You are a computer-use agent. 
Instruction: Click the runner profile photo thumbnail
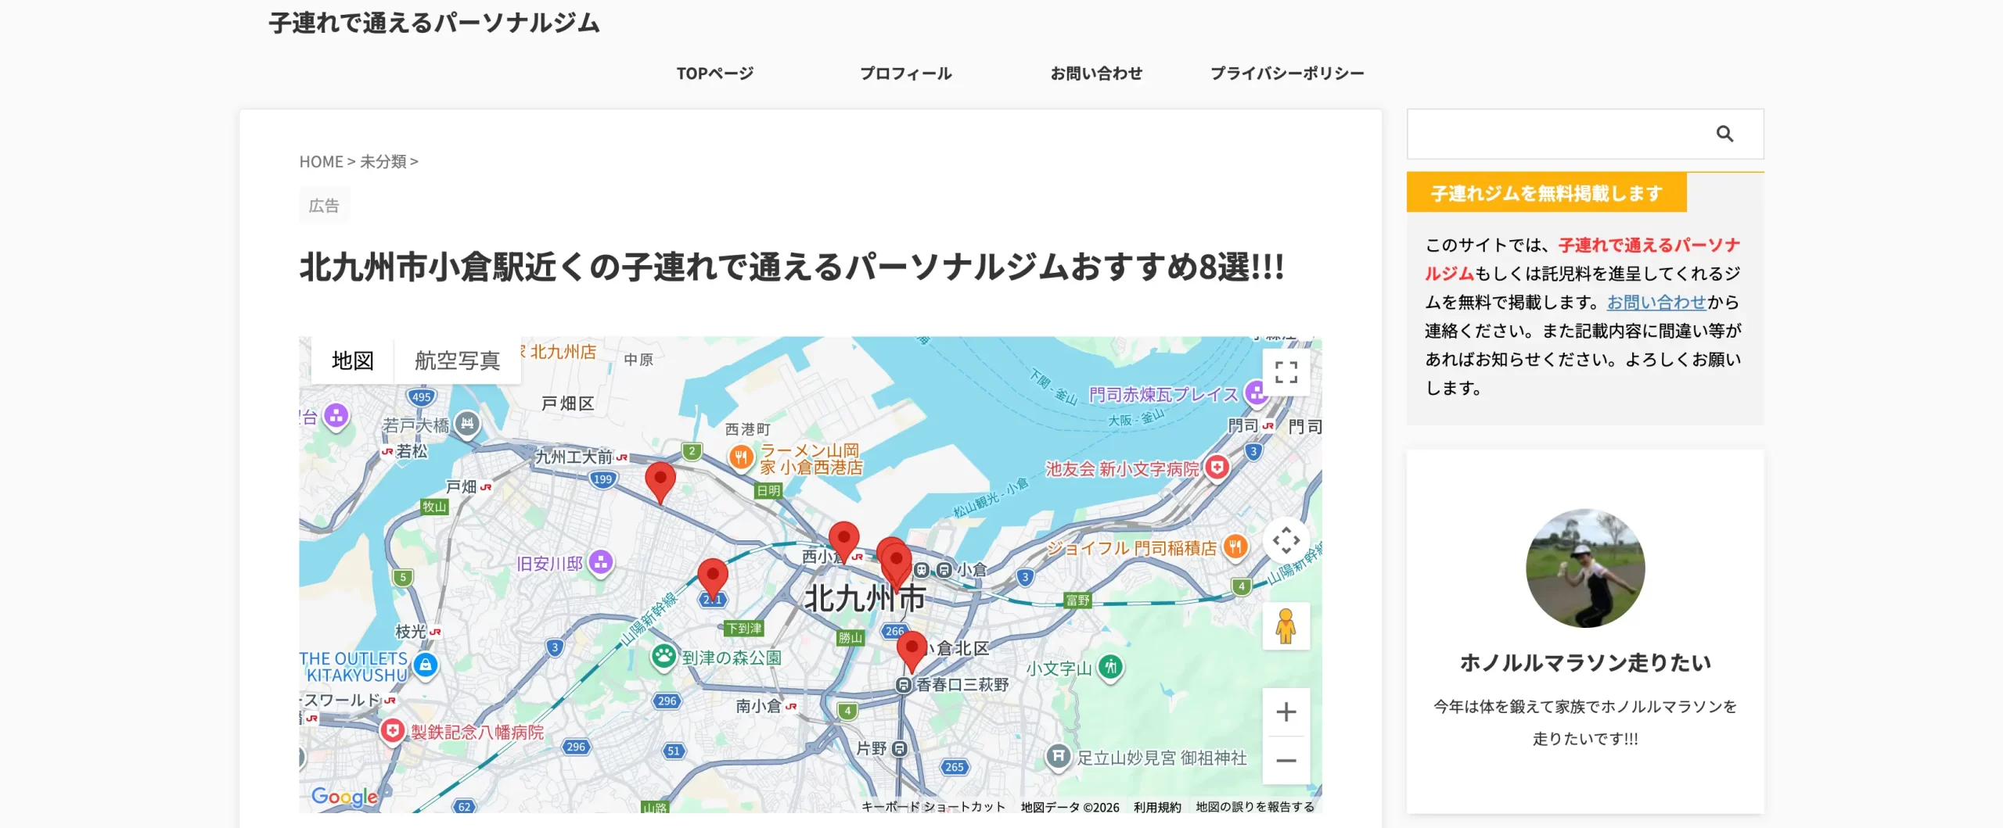(1584, 568)
